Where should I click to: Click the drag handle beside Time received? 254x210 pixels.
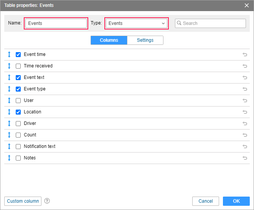(x=9, y=66)
